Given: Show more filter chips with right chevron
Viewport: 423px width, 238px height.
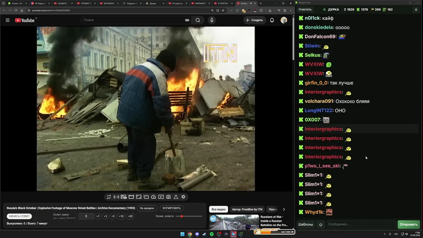Looking at the screenshot, I should tap(284, 209).
